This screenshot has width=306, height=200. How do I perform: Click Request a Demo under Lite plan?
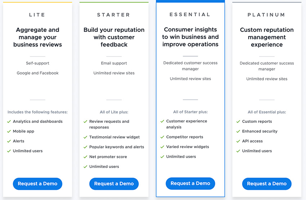pyautogui.click(x=37, y=183)
